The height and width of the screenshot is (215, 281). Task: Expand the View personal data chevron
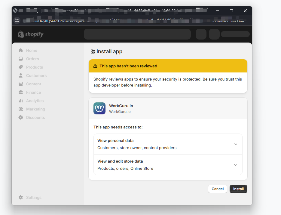(236, 144)
